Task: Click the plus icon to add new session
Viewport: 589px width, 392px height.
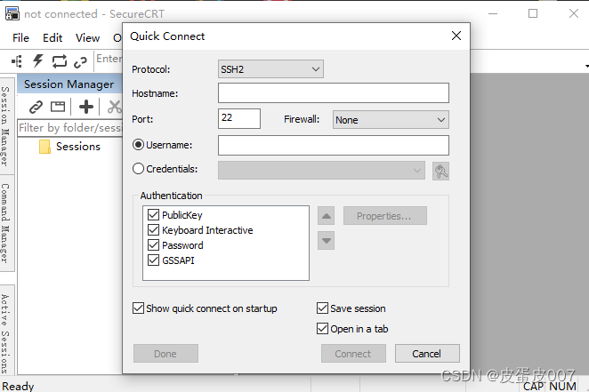Action: 86,107
